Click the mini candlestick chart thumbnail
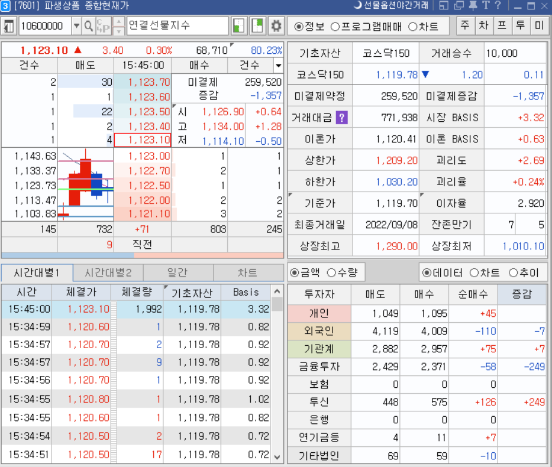The height and width of the screenshot is (467, 552). click(86, 184)
